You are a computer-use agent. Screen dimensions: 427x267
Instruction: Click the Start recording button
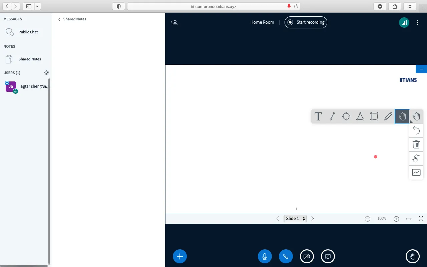(x=306, y=22)
